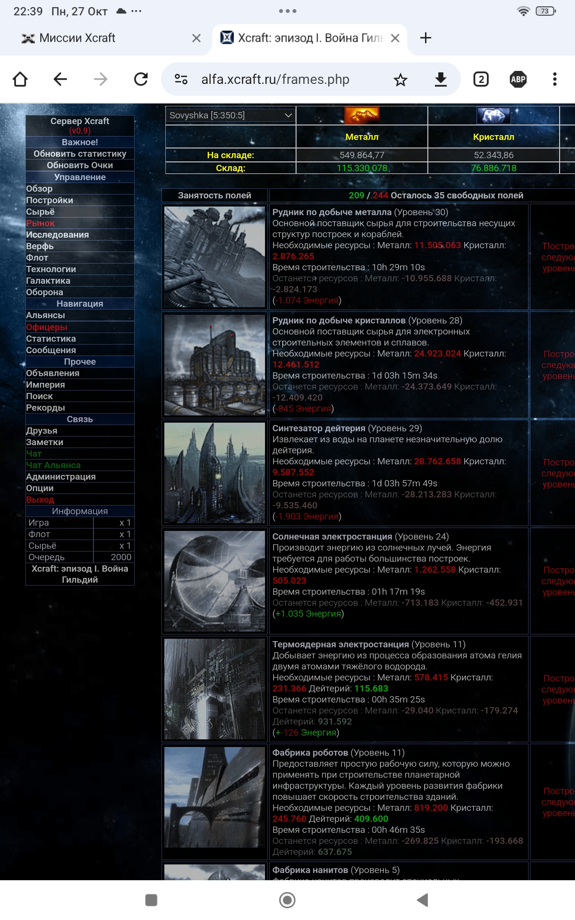
Task: Open the site settings icon in address bar
Action: click(181, 80)
